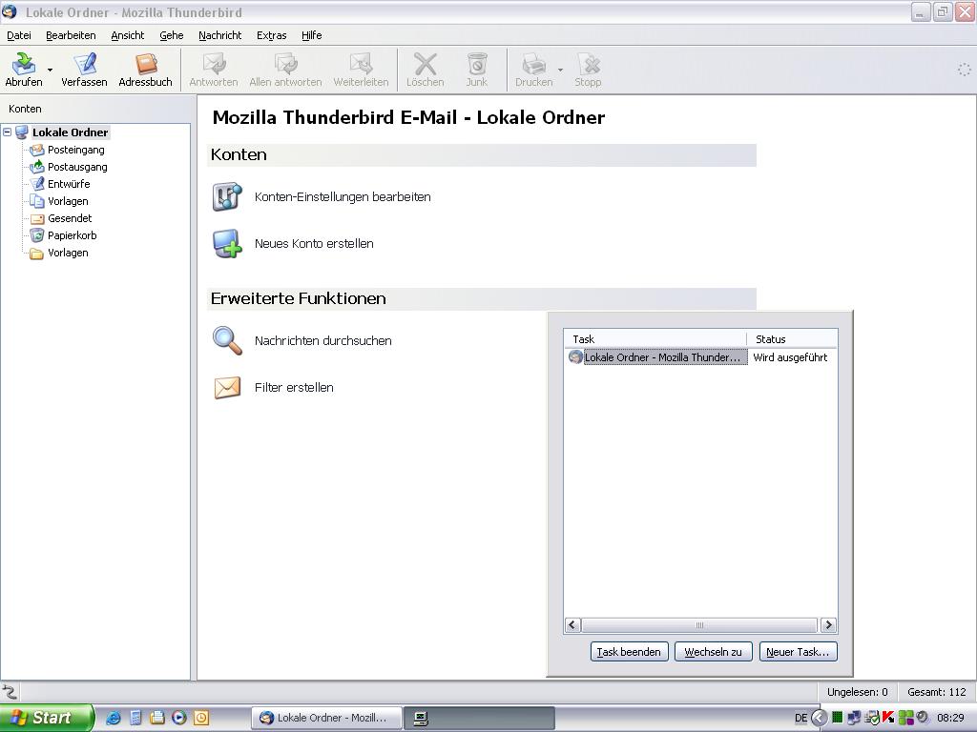Click Neues Konto erstellen link
Screen dimensions: 977x732
(314, 244)
